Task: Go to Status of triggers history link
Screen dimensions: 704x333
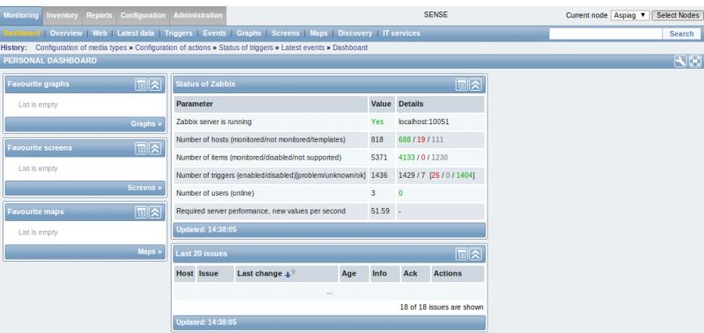Action: [246, 48]
